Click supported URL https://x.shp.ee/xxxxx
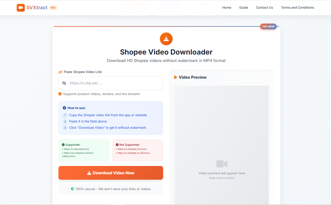 76,149
